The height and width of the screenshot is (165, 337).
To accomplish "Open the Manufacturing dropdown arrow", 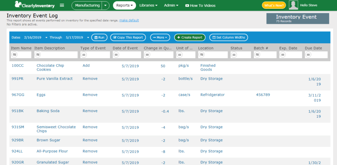I will pyautogui.click(x=105, y=5).
